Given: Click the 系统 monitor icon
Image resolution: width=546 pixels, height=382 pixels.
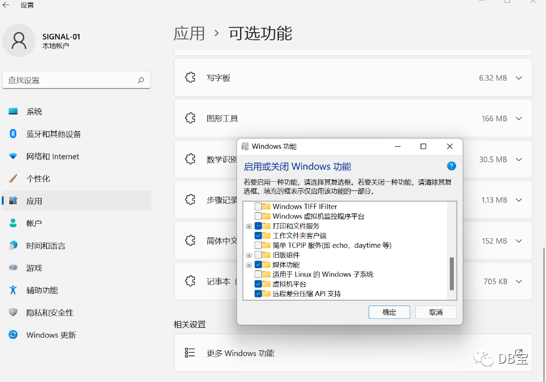Looking at the screenshot, I should pyautogui.click(x=13, y=112).
